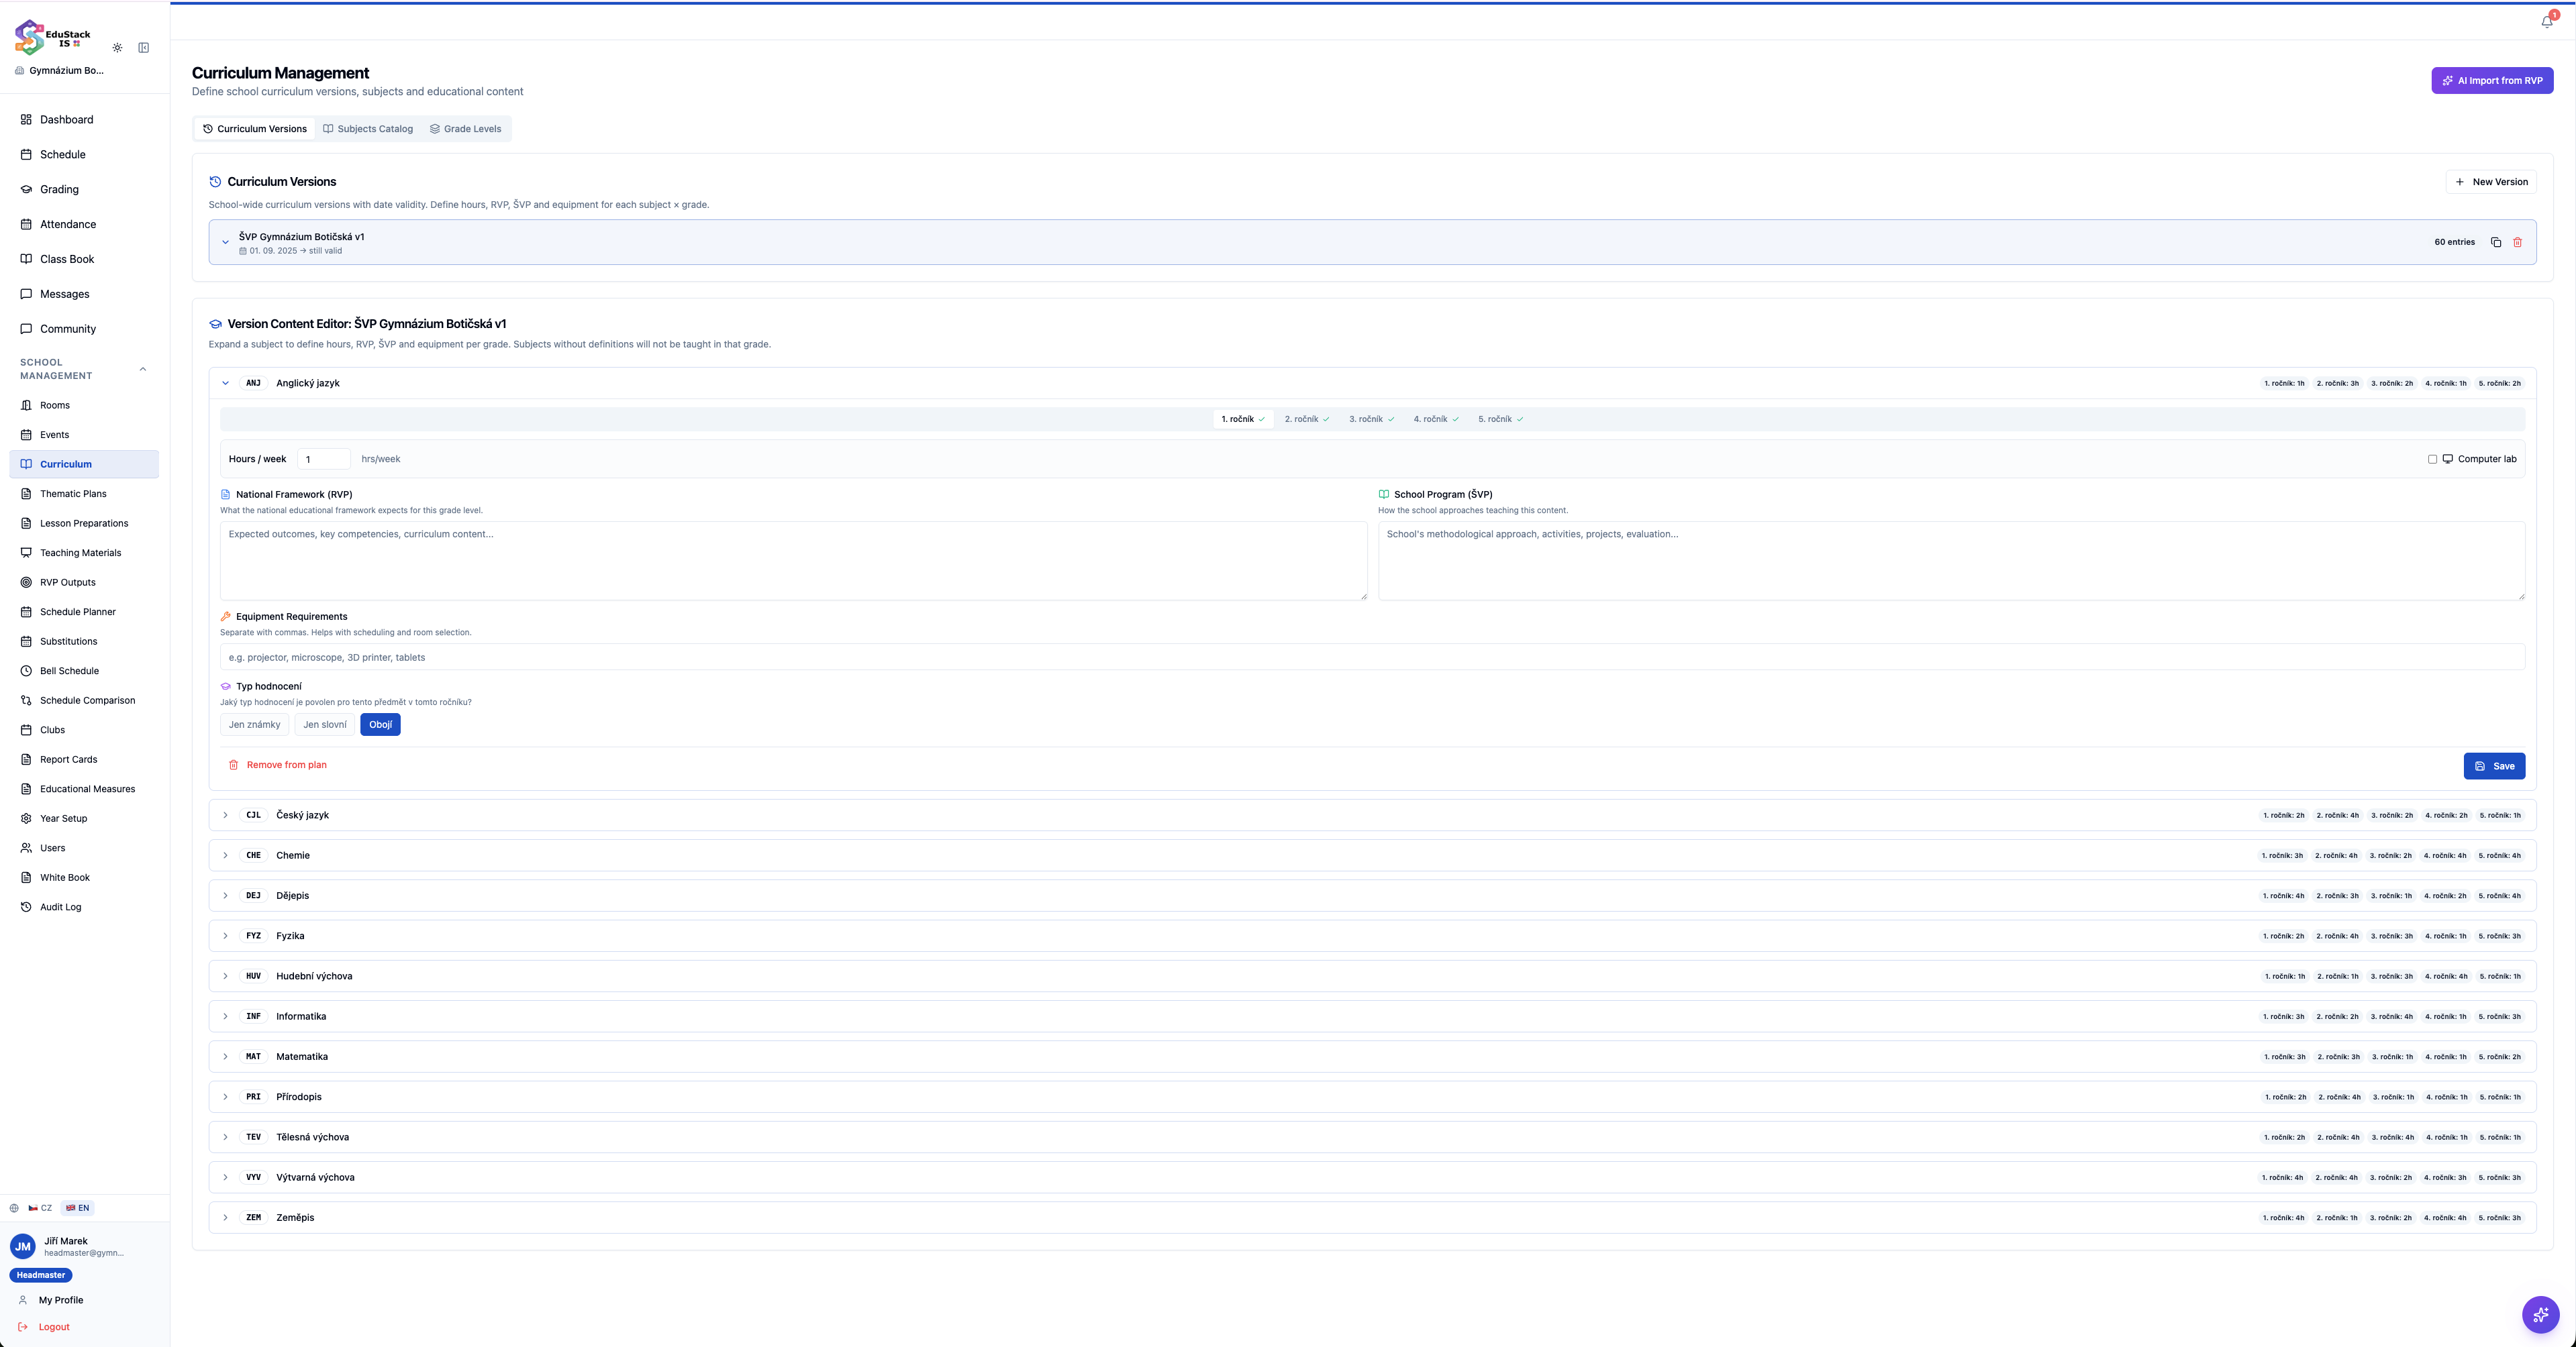Switch to the Grade Levels tab
This screenshot has height=1347, width=2576.
point(466,129)
